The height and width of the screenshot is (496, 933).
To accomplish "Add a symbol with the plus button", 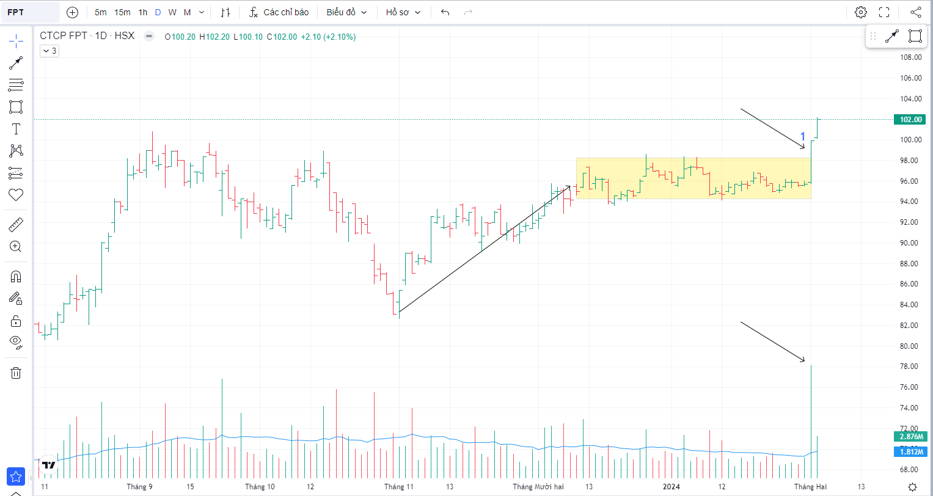I will click(x=73, y=12).
